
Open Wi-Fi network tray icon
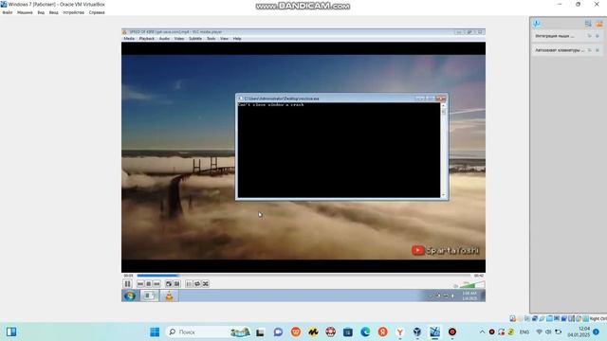540,332
